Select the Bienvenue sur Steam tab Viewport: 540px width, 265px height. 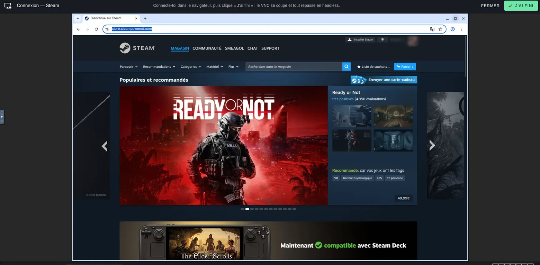[111, 18]
